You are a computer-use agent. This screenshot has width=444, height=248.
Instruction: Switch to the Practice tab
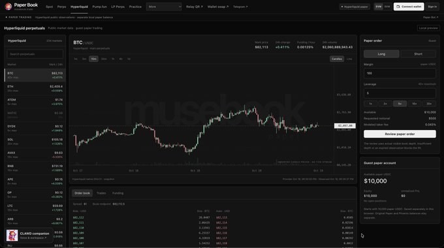[135, 7]
